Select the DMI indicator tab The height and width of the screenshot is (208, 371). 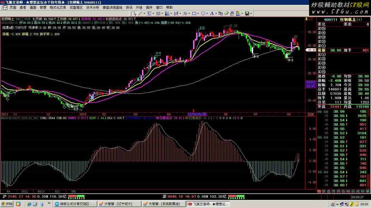(x=74, y=191)
